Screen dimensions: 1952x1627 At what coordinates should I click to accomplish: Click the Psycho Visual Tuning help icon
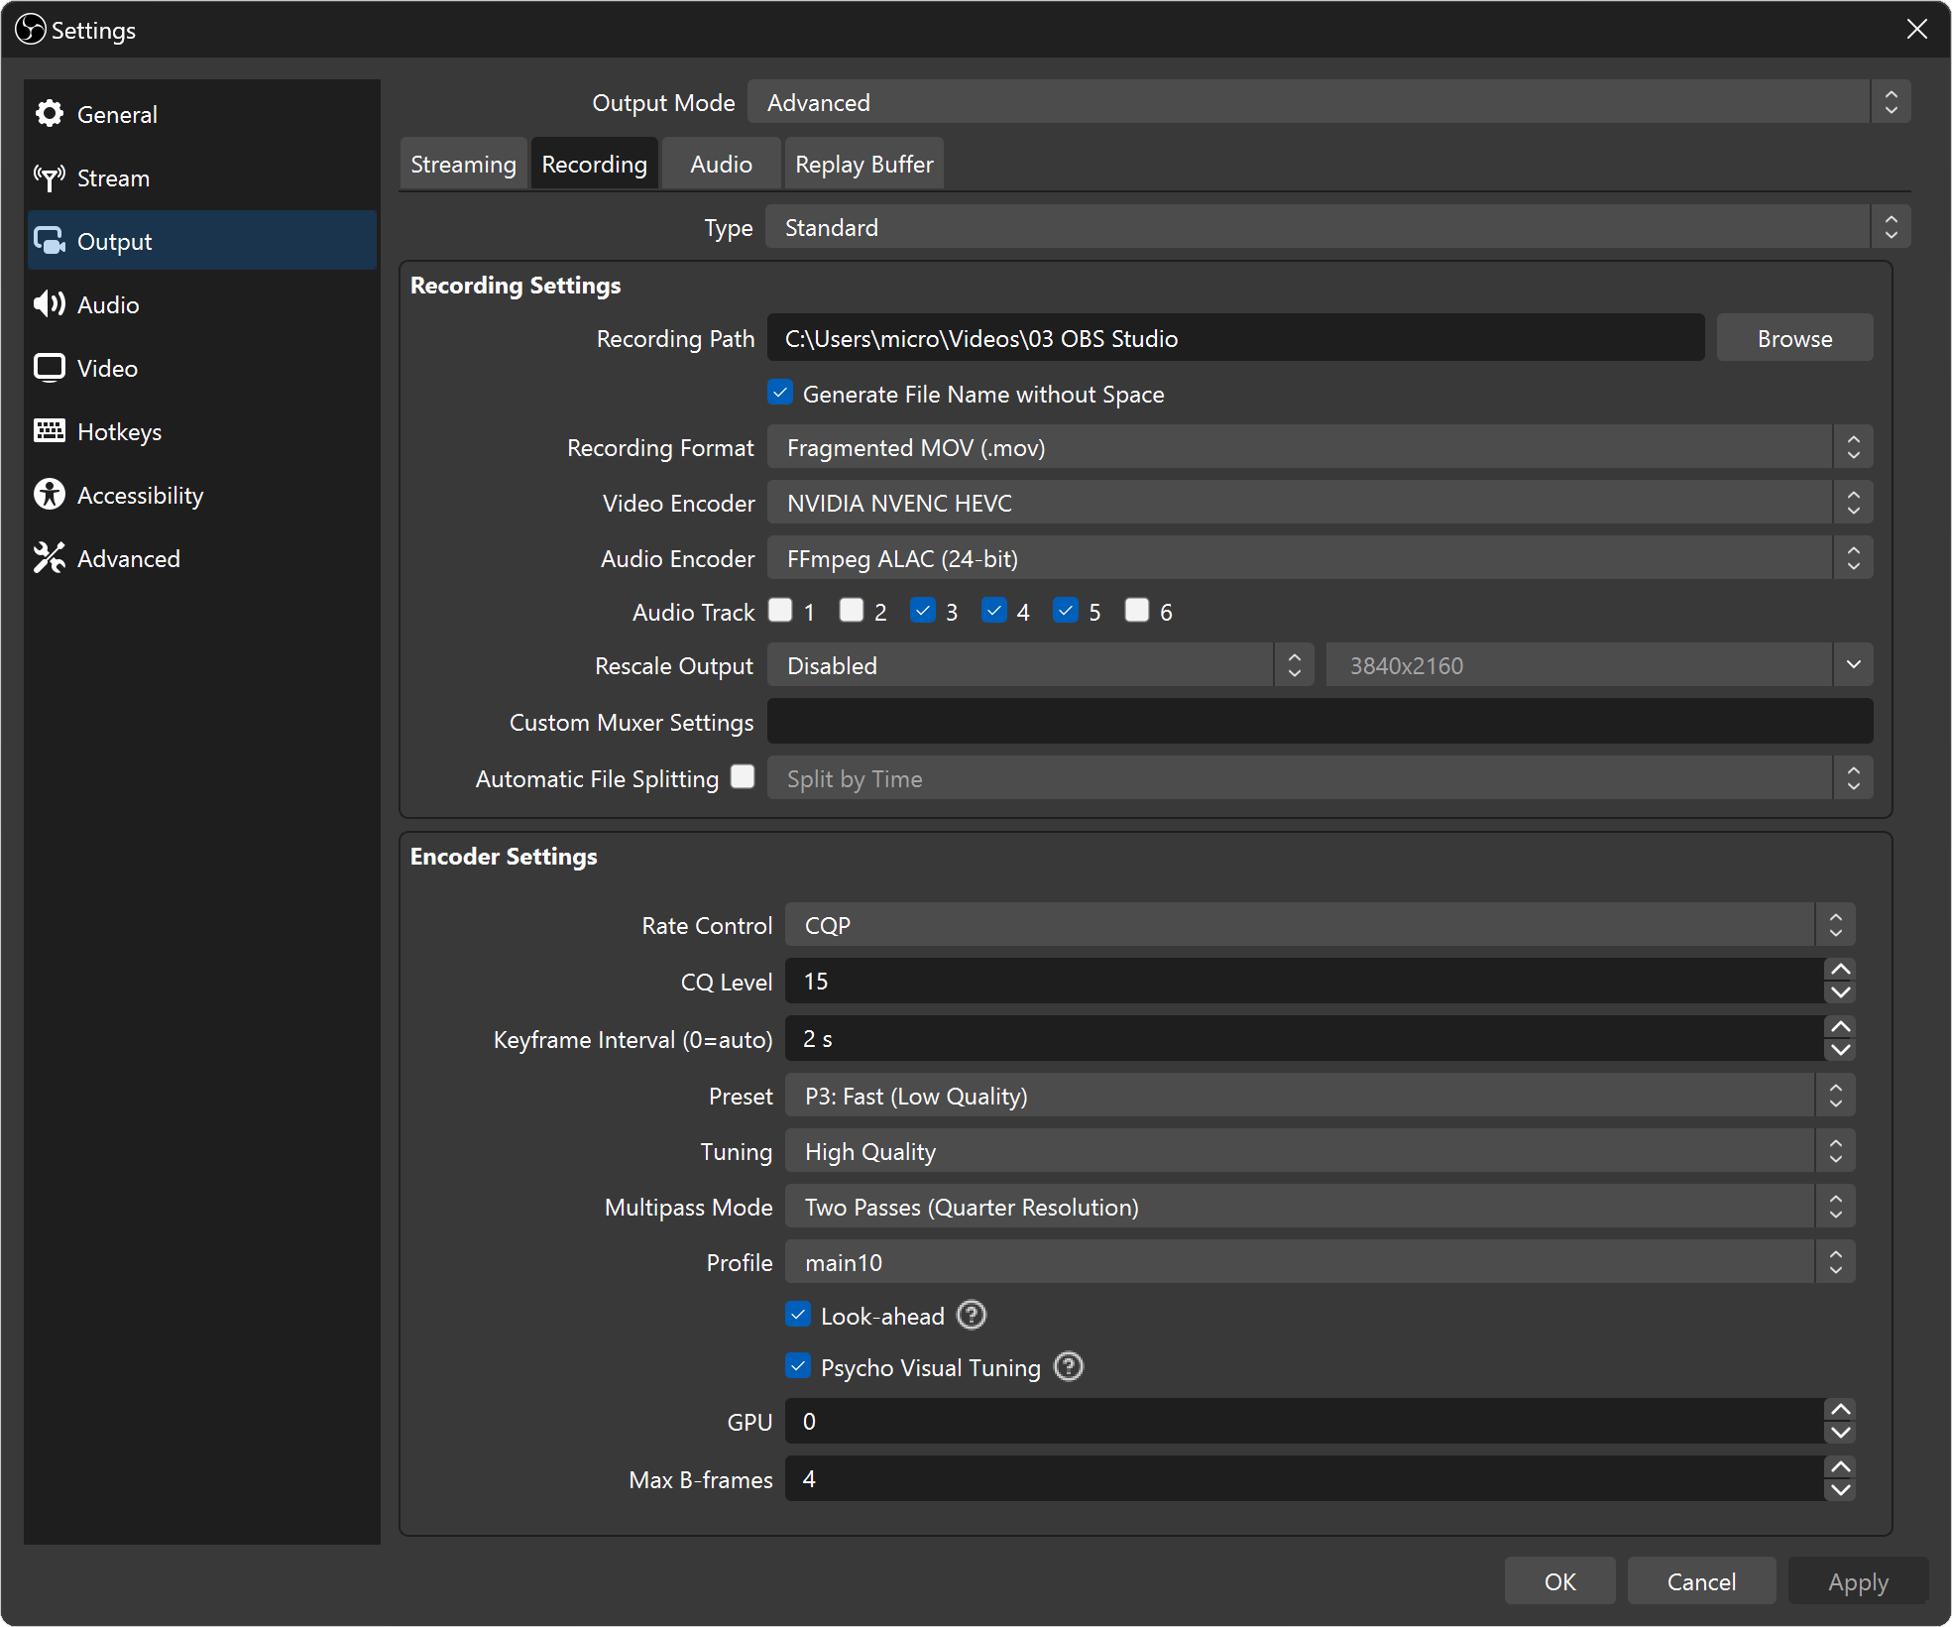[1069, 1367]
